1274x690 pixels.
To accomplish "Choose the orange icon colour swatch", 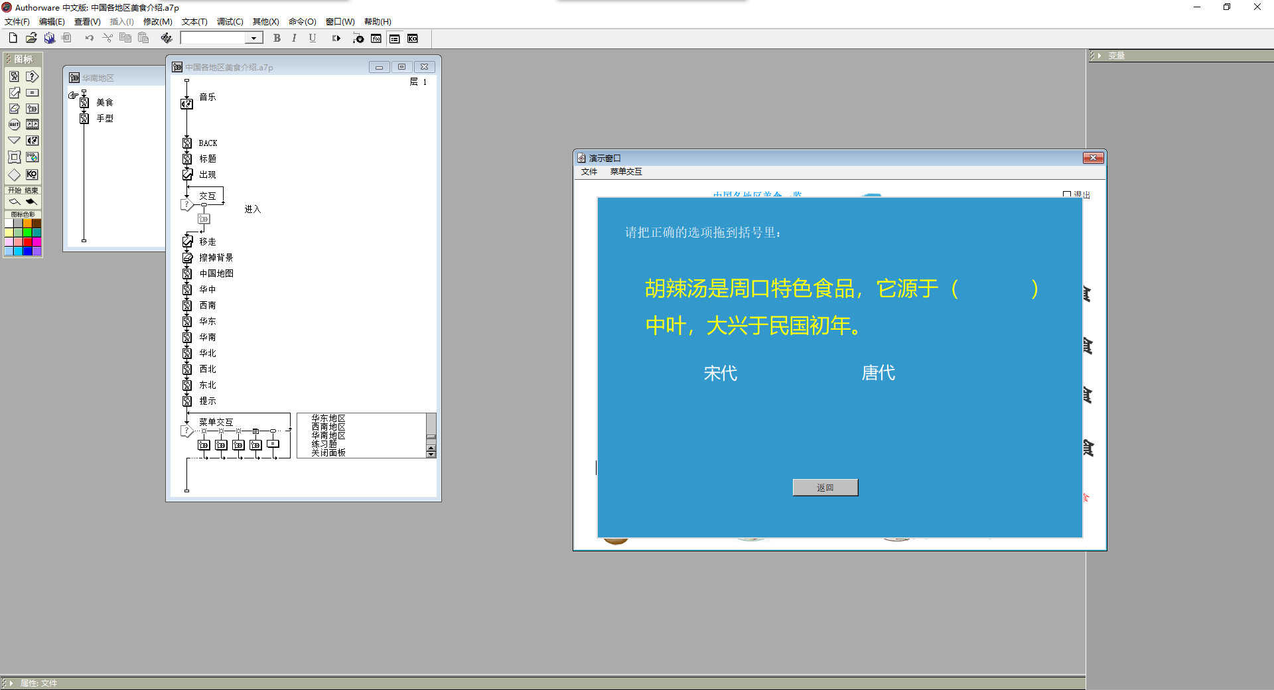I will click(x=28, y=224).
